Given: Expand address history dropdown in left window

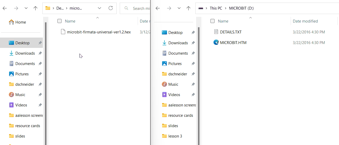Looking at the screenshot, I should click(x=99, y=8).
